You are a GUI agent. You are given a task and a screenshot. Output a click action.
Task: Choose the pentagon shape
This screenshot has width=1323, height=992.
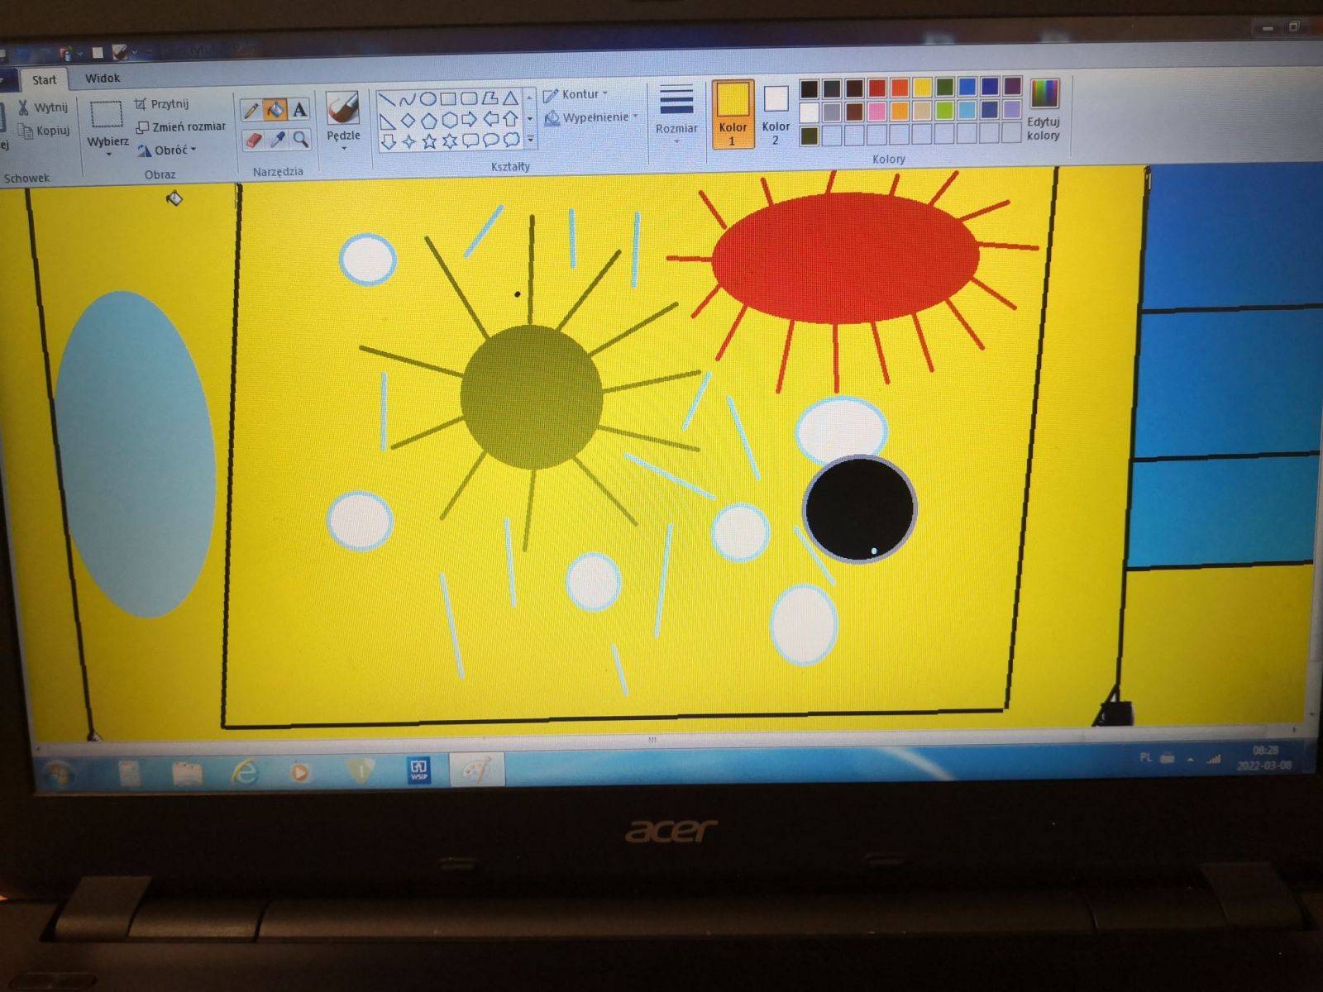click(428, 121)
